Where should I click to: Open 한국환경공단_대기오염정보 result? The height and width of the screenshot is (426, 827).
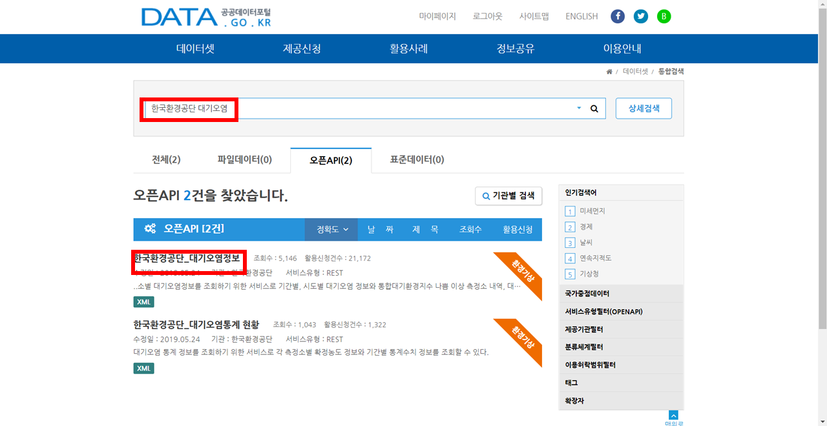187,258
